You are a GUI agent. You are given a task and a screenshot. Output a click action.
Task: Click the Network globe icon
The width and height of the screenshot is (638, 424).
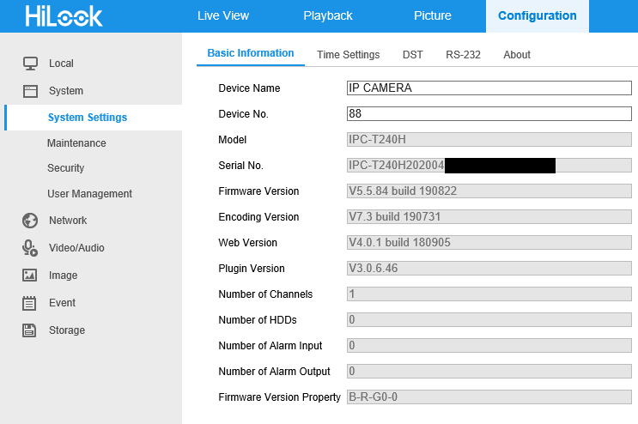click(30, 221)
